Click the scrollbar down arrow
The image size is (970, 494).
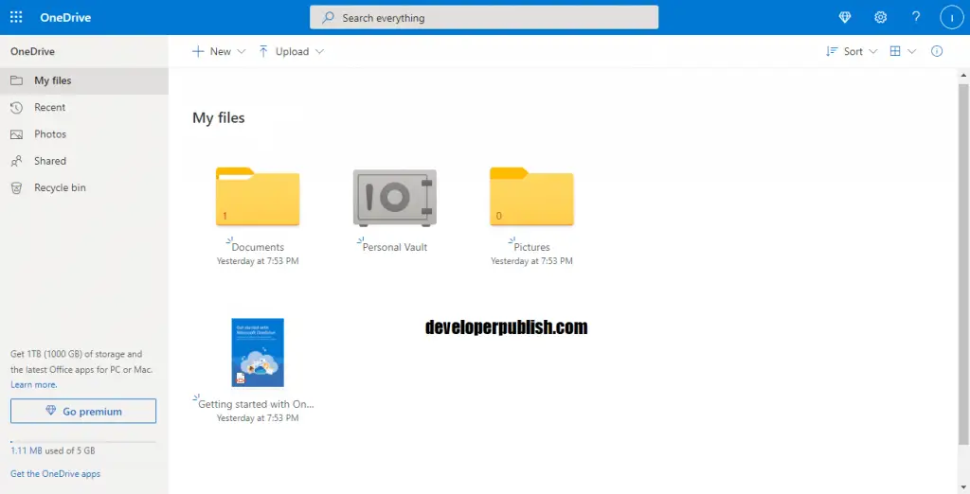click(963, 488)
